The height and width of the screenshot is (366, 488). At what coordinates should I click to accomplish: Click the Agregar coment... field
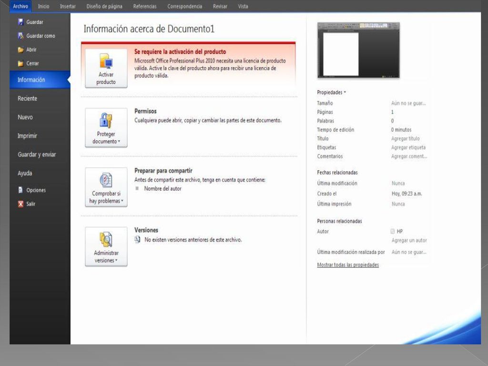pos(409,156)
